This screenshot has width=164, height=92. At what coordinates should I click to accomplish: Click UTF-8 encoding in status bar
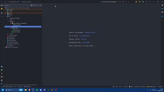126,87
